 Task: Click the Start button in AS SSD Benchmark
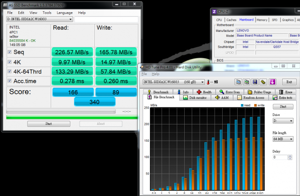tap(49, 123)
